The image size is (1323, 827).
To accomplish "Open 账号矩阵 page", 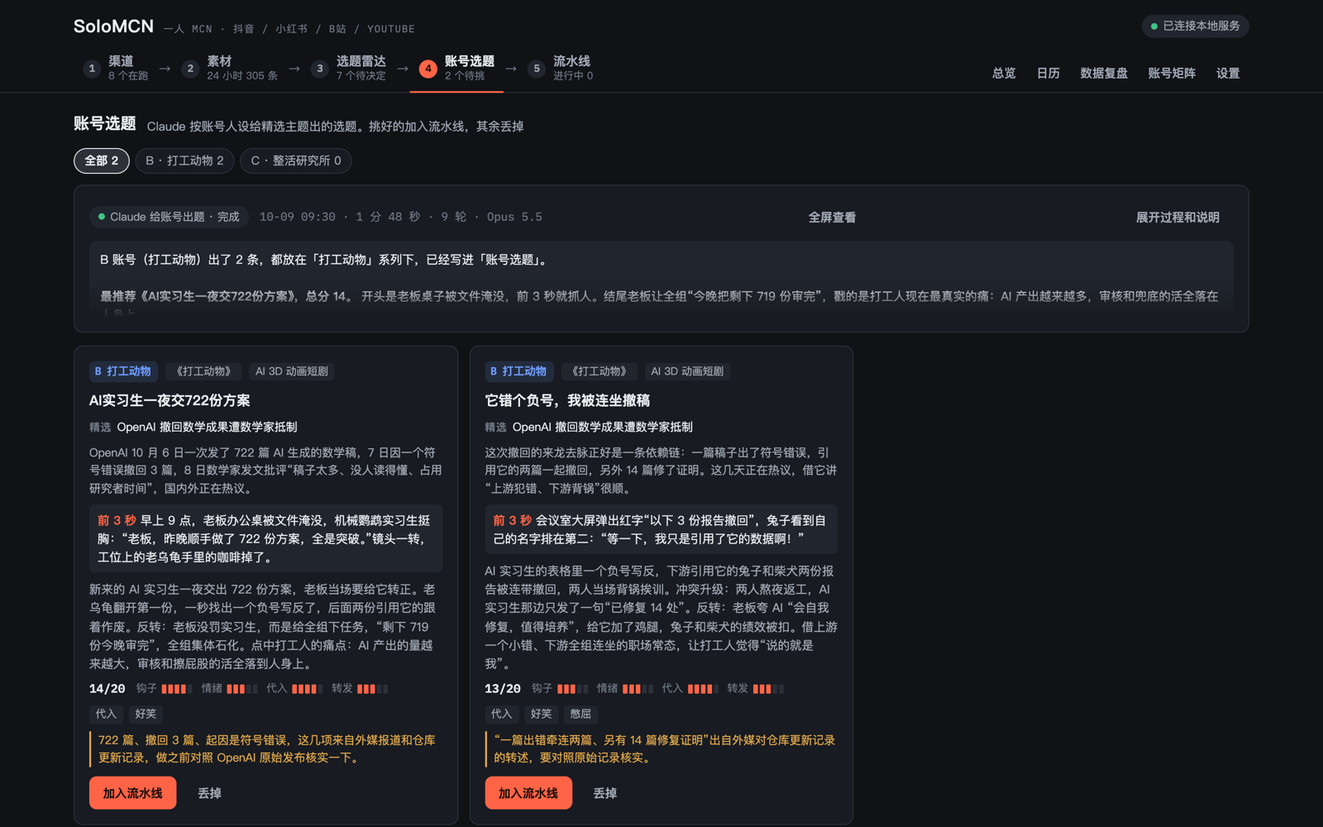I will [1172, 73].
